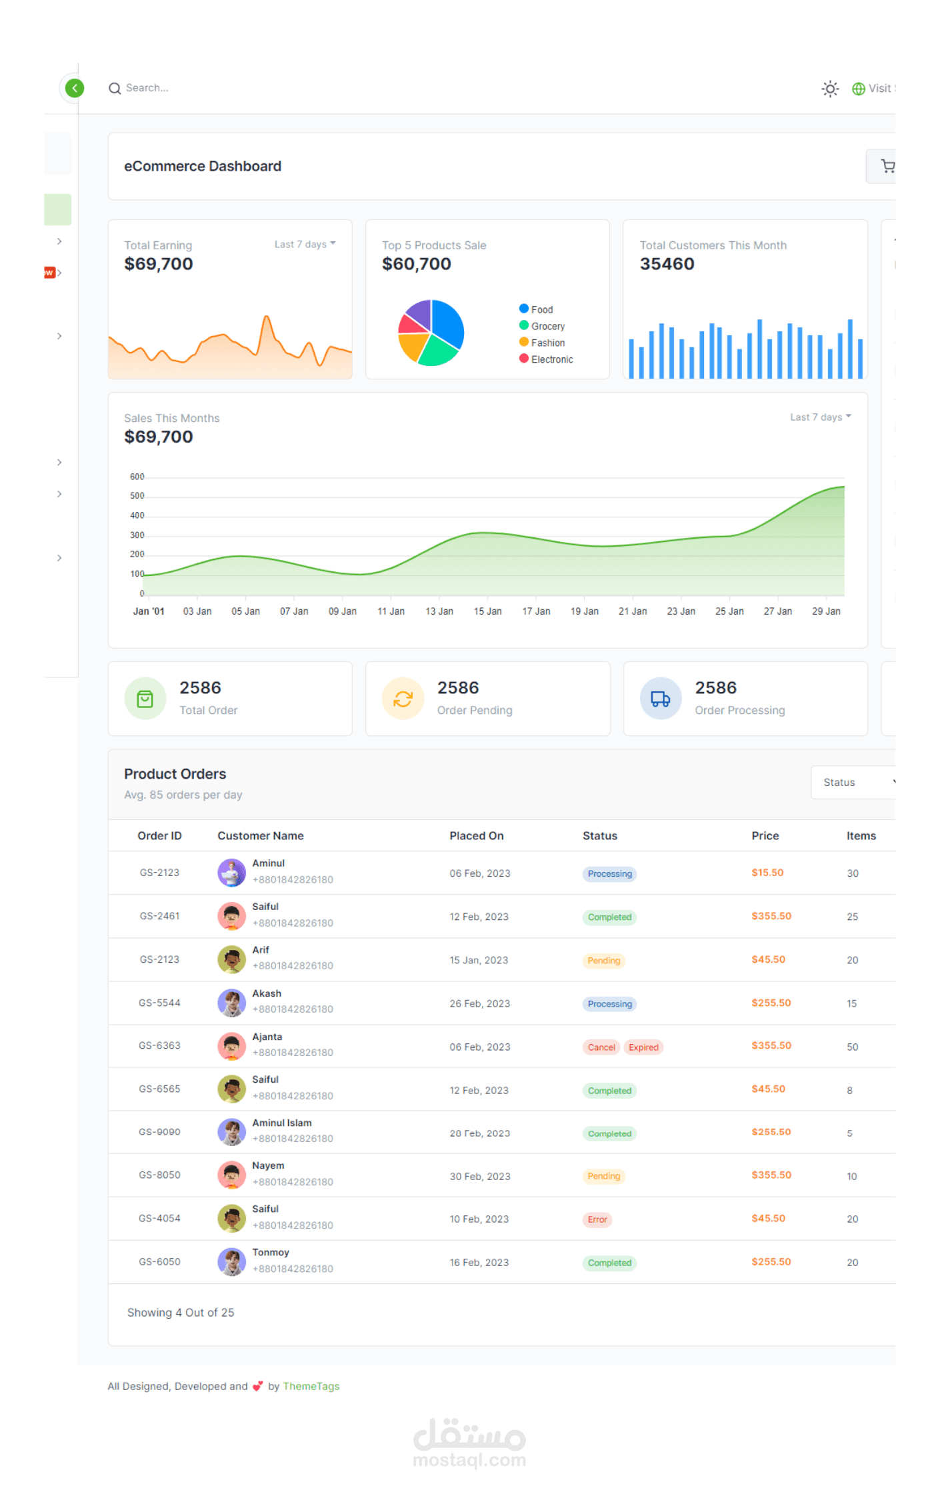Image resolution: width=940 pixels, height=1500 pixels.
Task: Click Aminul Islam's avatar picture
Action: [x=231, y=1132]
